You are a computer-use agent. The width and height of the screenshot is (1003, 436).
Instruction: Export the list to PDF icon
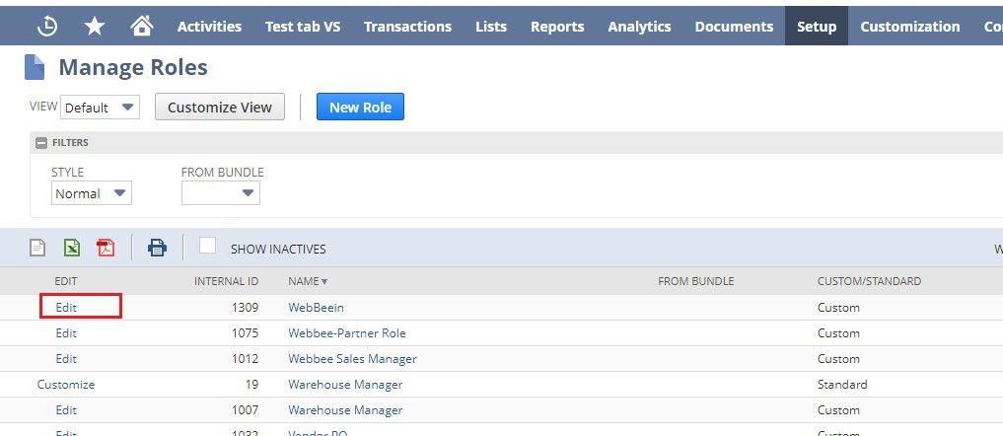click(106, 248)
